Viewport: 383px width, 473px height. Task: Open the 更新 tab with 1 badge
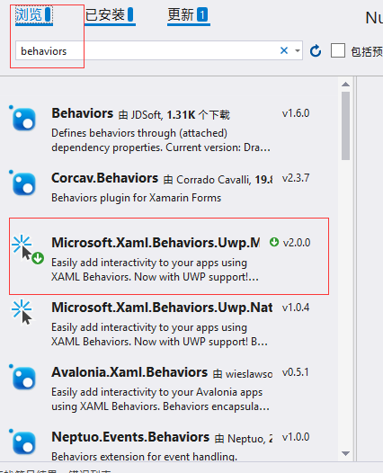(x=189, y=14)
